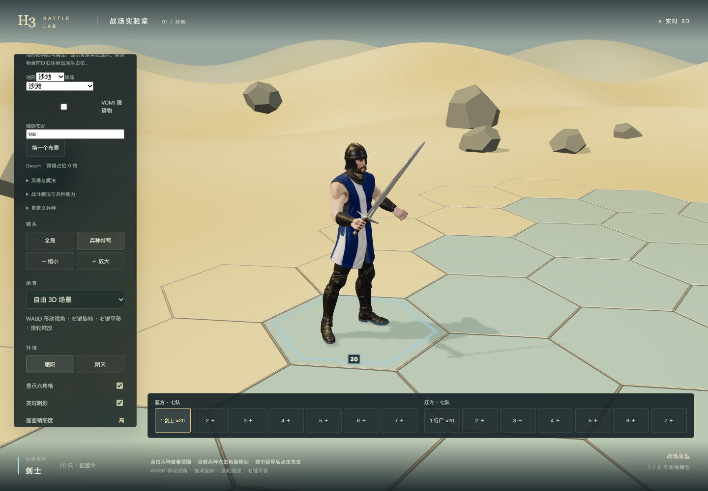Expand the 战斗魔法与兵种能力 section
Viewport: 708px width, 491px height.
51,194
